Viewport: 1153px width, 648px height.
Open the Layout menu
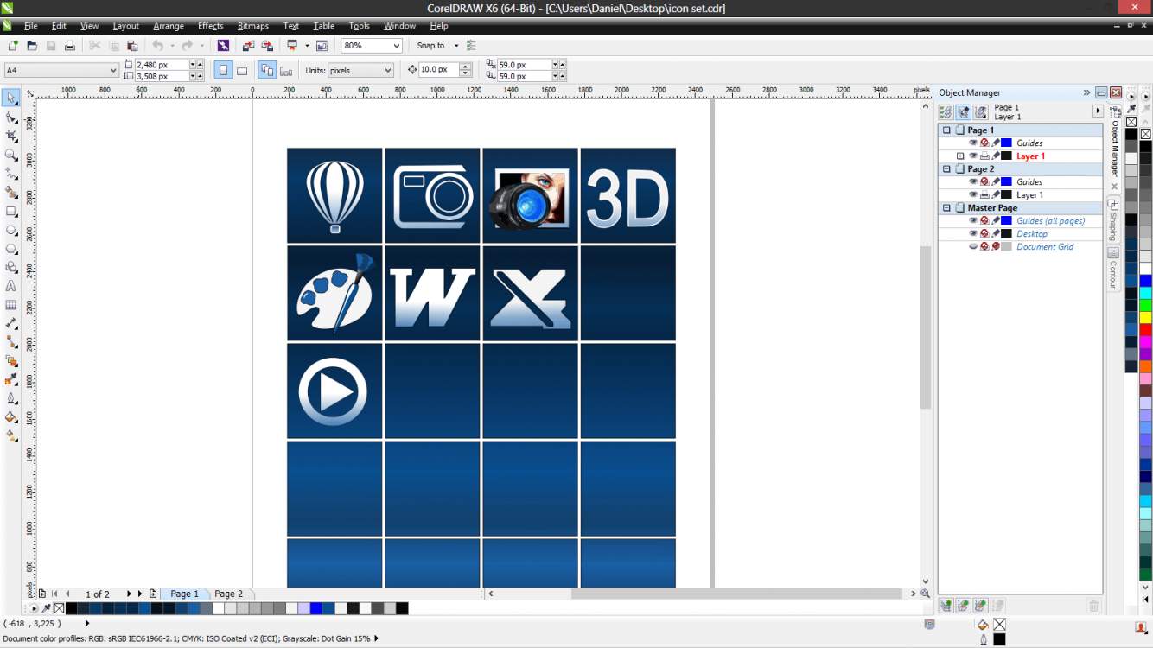[125, 26]
